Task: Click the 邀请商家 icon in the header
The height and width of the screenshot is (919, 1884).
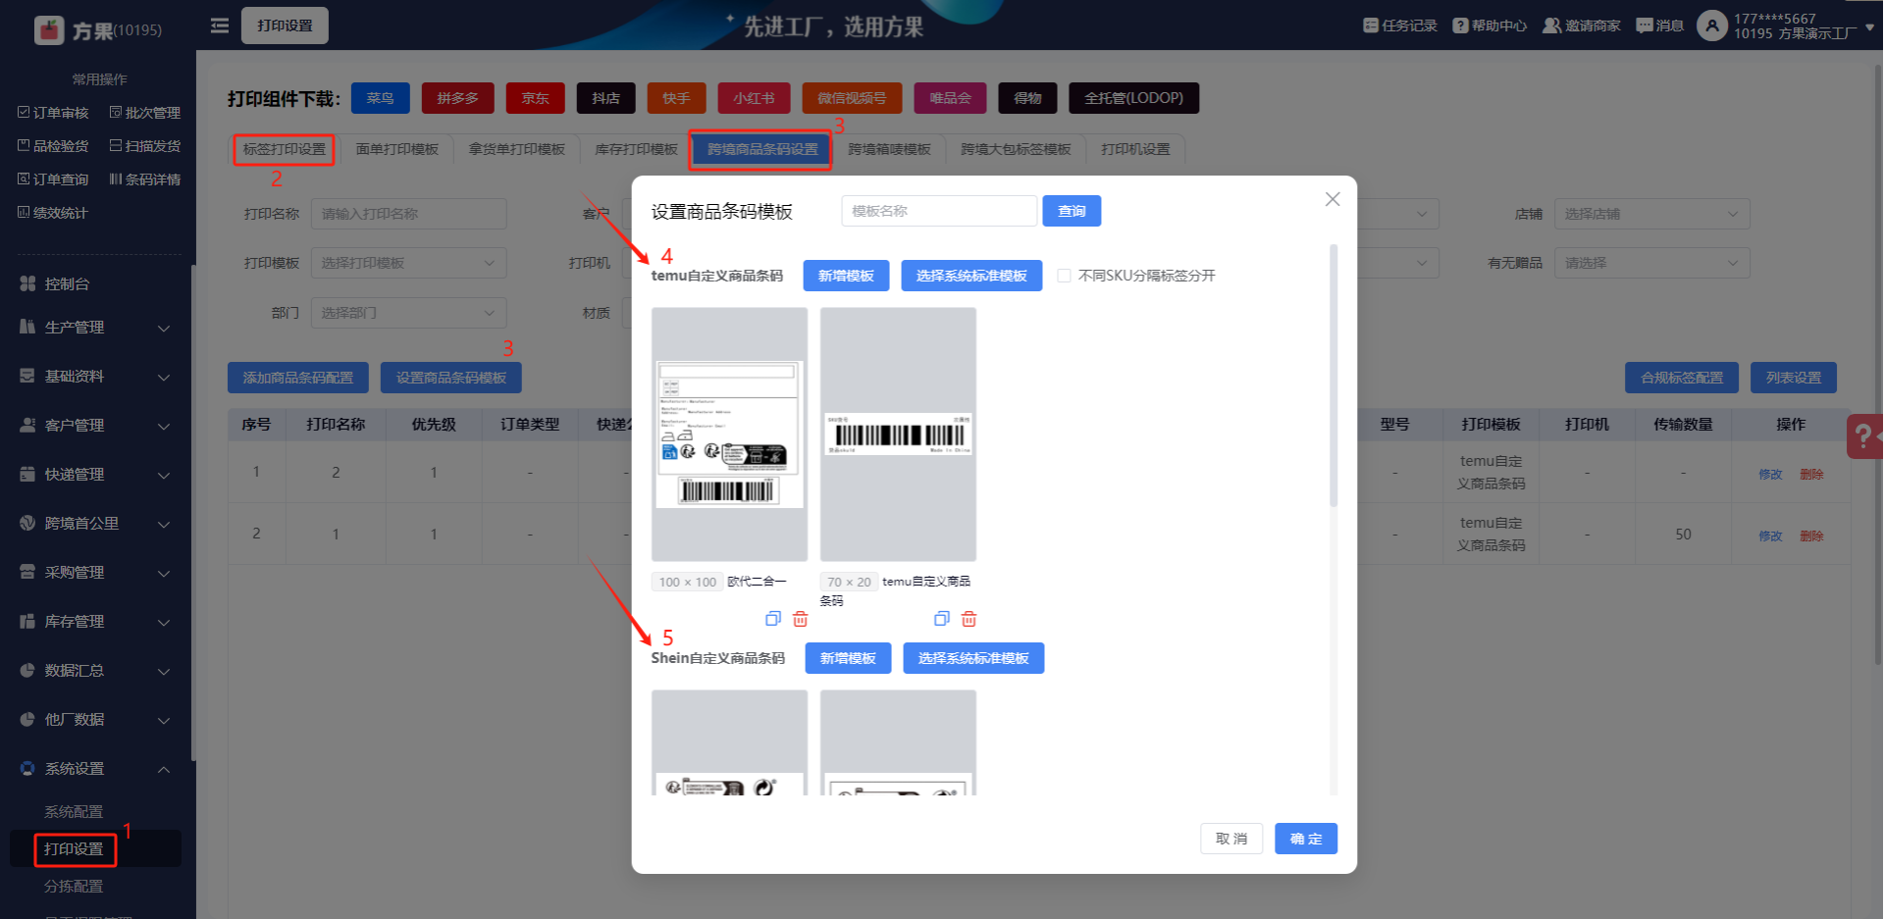Action: (1551, 26)
